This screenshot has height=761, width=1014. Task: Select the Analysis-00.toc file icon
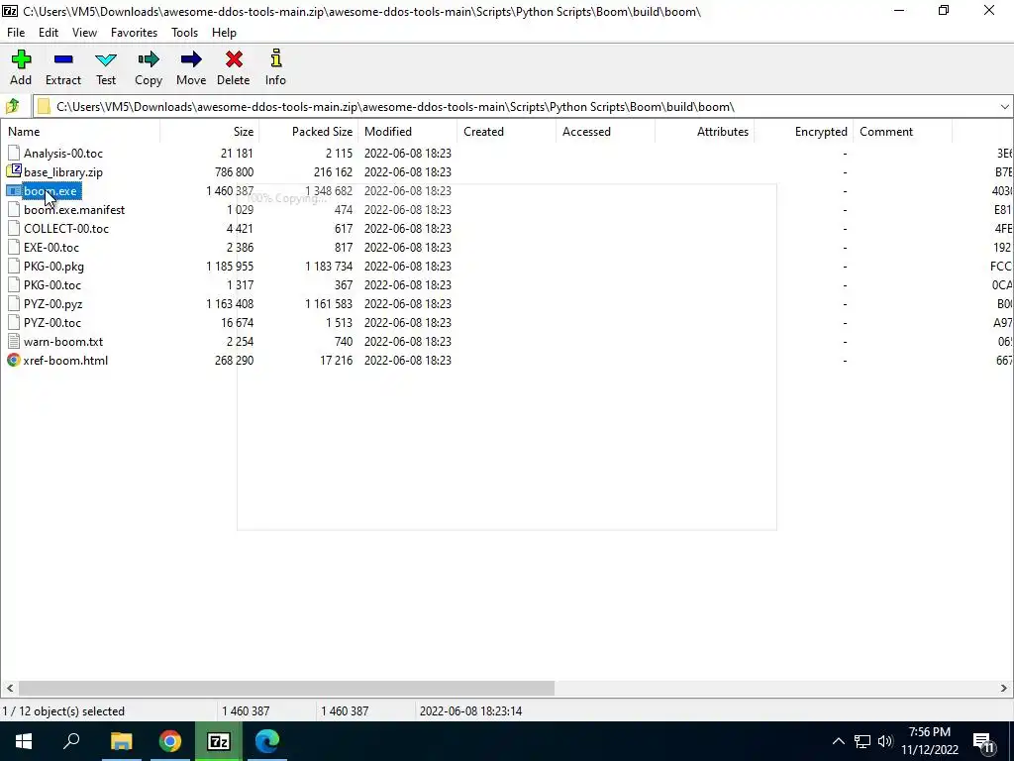(x=14, y=153)
